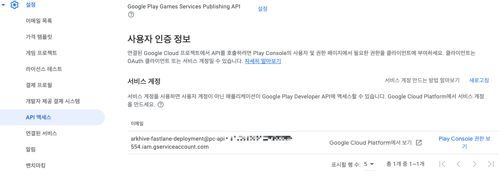The height and width of the screenshot is (176, 504).
Task: Collapse the 설정 section arrow
Action: [3, 5]
